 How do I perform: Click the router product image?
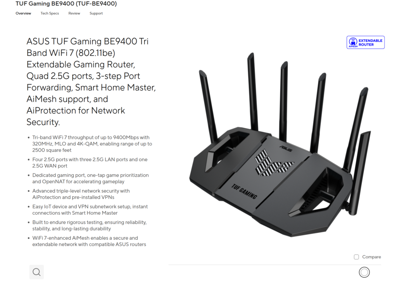point(280,144)
